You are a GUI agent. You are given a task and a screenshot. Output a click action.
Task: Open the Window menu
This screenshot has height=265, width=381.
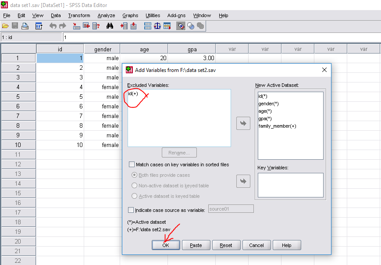tap(202, 15)
